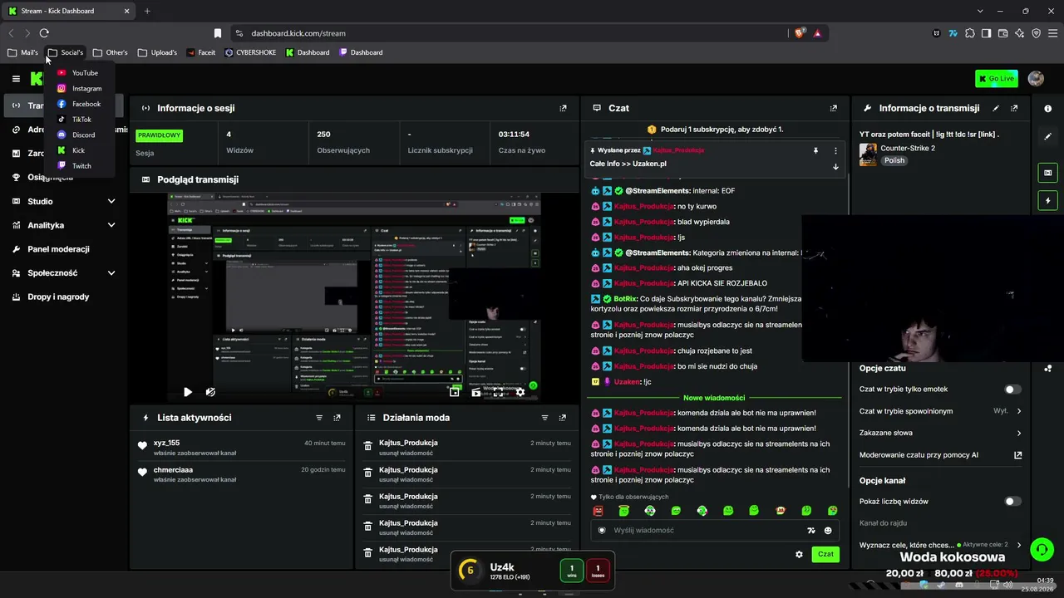This screenshot has width=1064, height=598.
Task: Click the Go Live button
Action: 997,79
